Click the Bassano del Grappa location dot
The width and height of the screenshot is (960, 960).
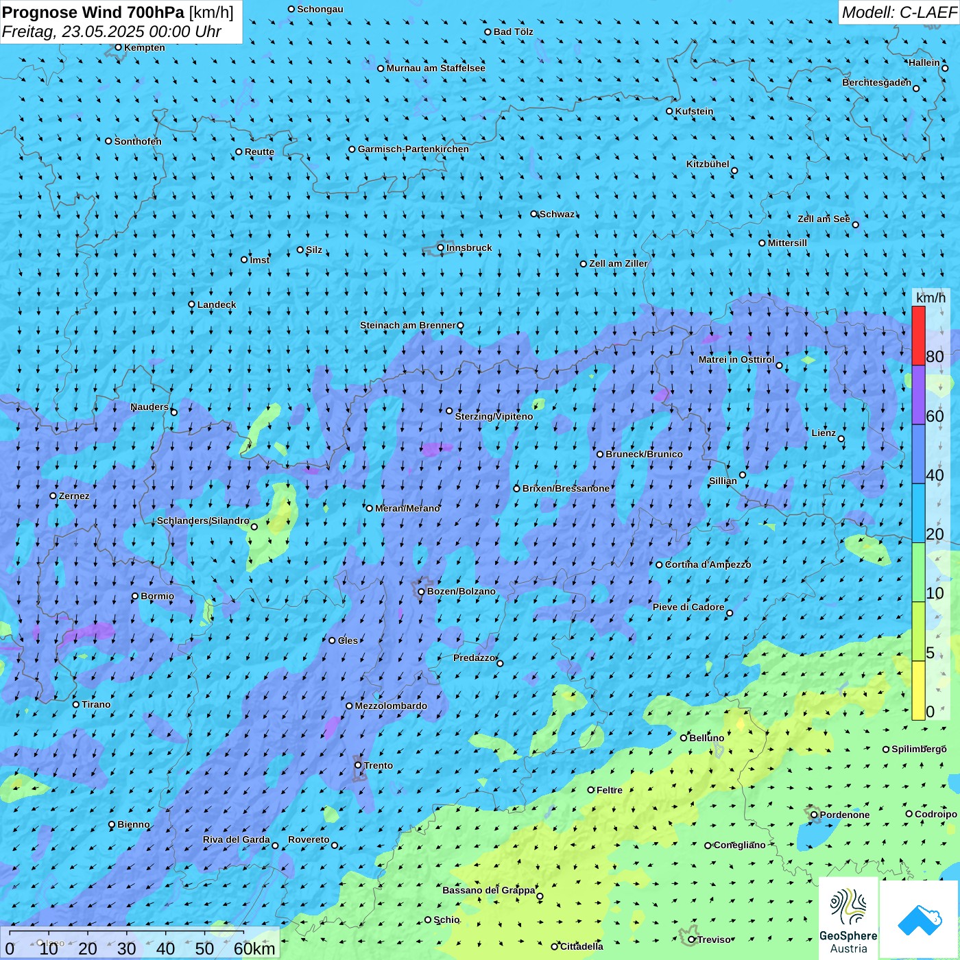click(x=540, y=896)
